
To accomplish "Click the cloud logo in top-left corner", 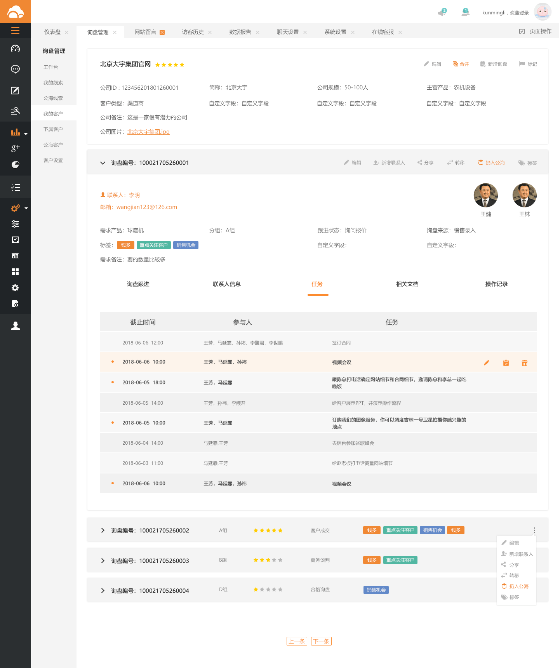I will pos(16,12).
